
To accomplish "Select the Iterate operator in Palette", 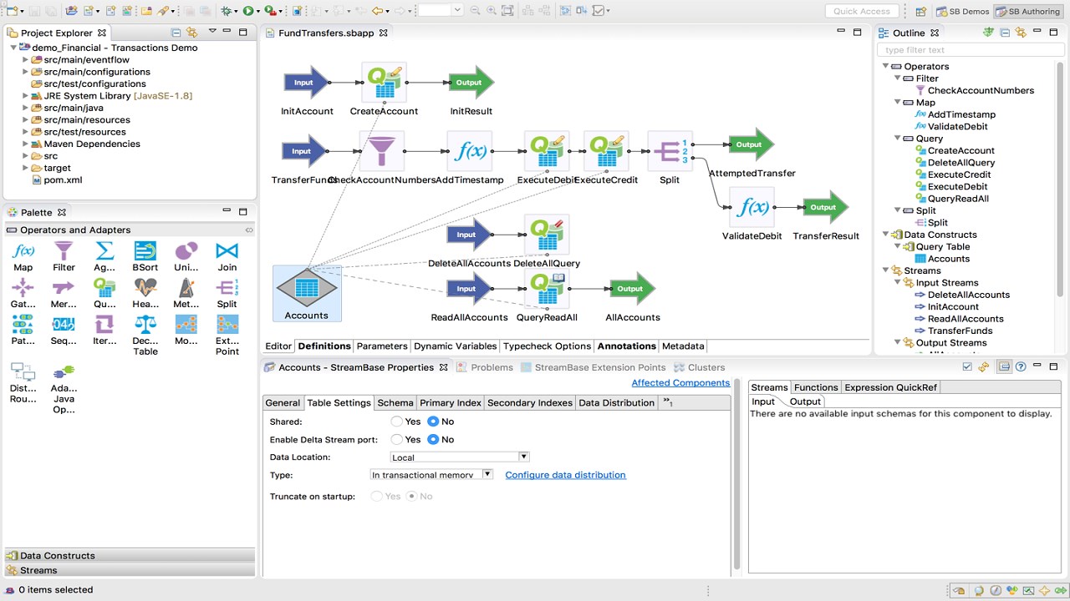I will (x=104, y=331).
